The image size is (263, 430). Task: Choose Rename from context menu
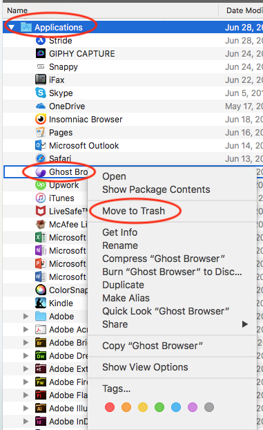point(120,245)
